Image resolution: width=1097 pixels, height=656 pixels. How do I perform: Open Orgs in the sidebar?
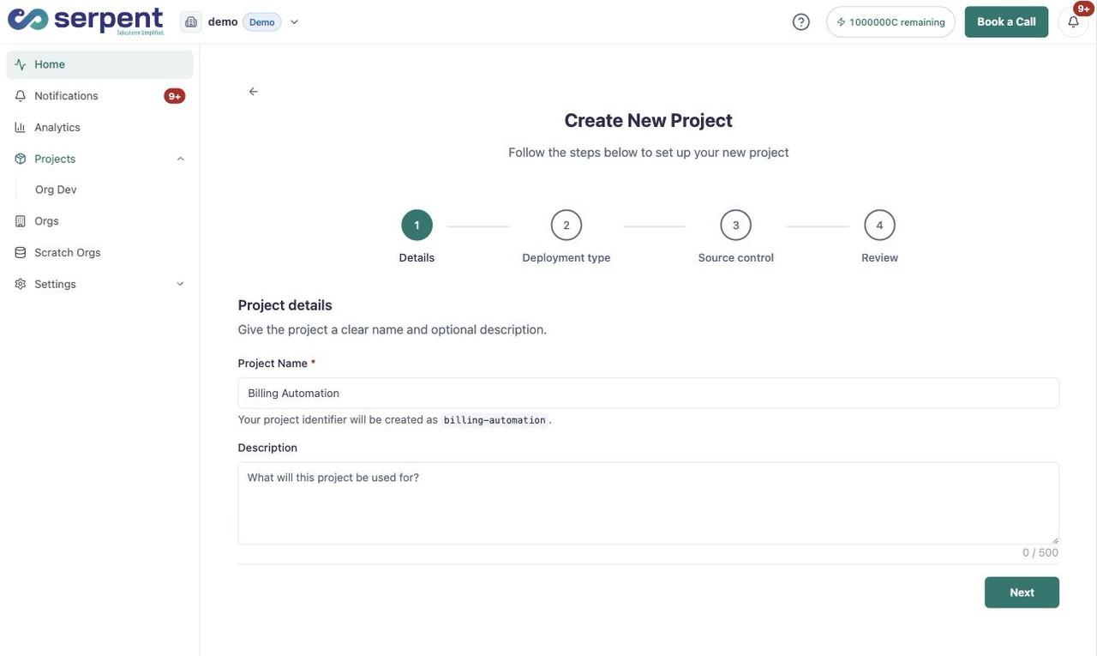pyautogui.click(x=99, y=221)
